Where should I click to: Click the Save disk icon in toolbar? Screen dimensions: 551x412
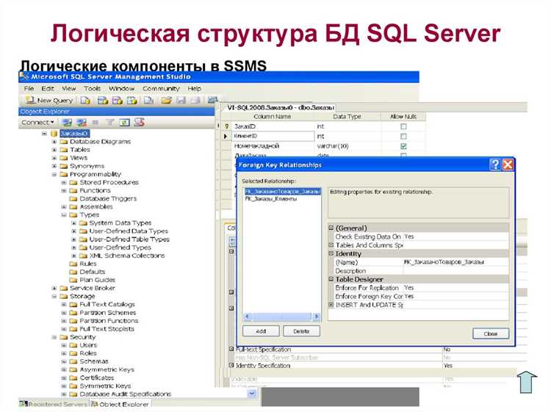point(181,101)
